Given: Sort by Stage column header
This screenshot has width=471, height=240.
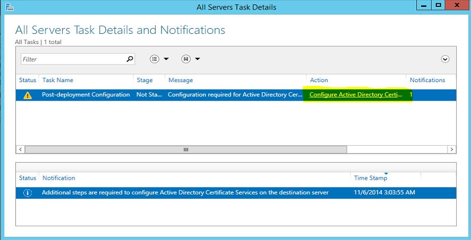Looking at the screenshot, I should point(144,81).
